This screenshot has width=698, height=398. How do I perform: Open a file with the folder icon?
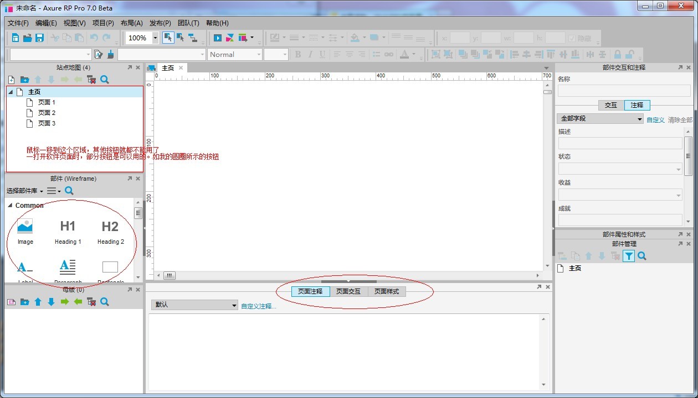click(27, 38)
